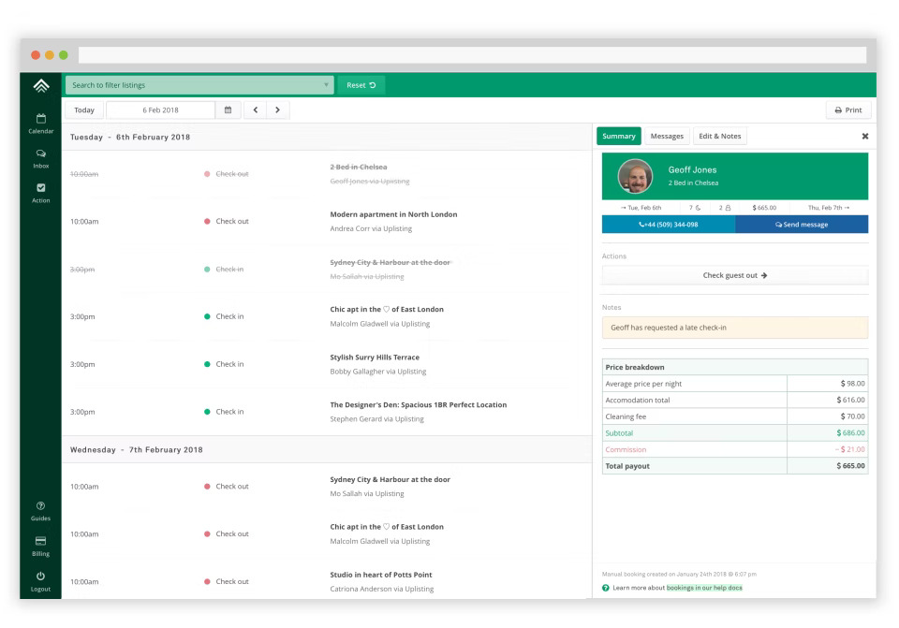Open Guides from the sidebar
Image resolution: width=899 pixels, height=628 pixels.
point(39,511)
